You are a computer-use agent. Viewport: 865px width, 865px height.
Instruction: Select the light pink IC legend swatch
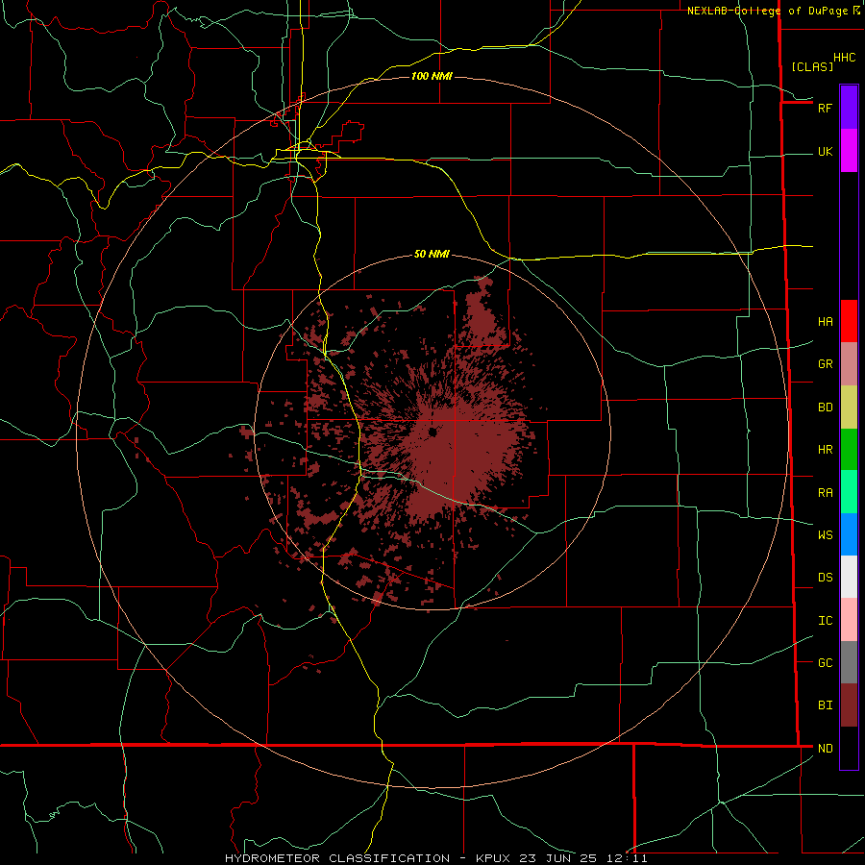click(x=849, y=620)
